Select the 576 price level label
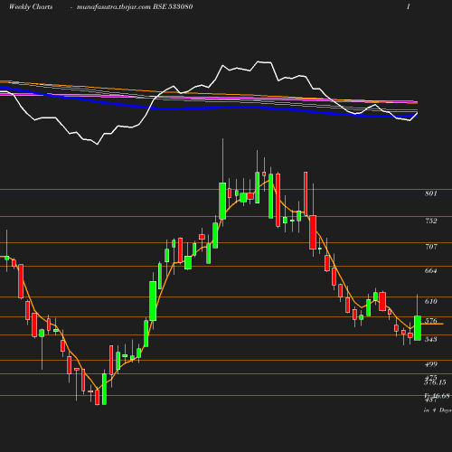The width and height of the screenshot is (452, 452). [x=431, y=321]
